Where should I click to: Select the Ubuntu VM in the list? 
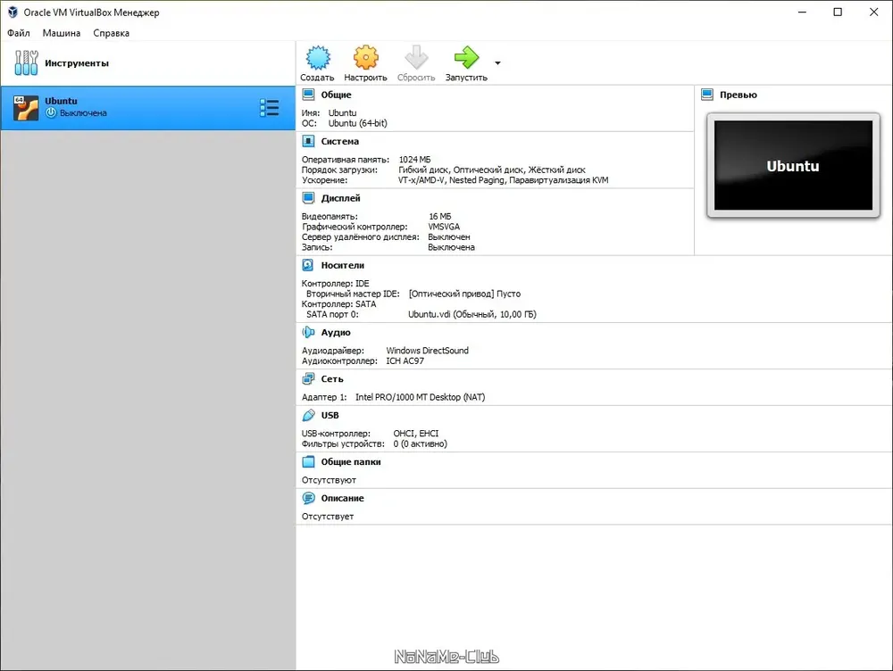[148, 108]
